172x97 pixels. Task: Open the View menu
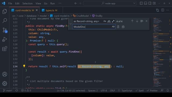[38, 4]
